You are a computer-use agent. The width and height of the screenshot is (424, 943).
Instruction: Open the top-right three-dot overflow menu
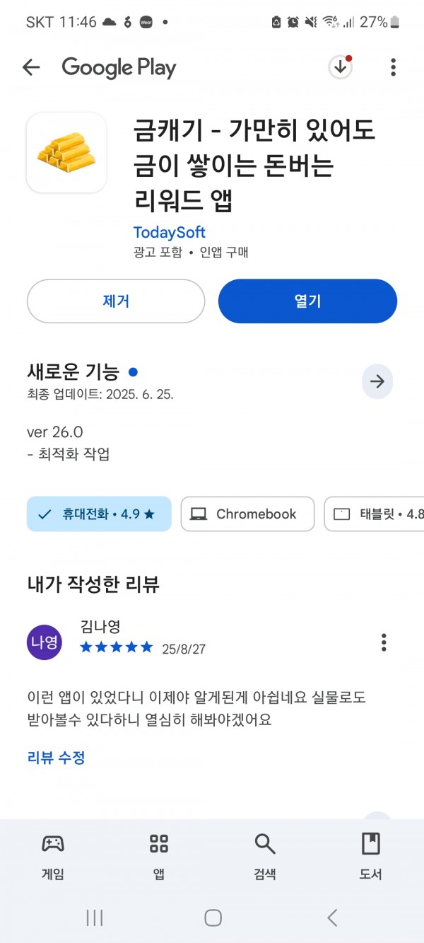pos(393,68)
